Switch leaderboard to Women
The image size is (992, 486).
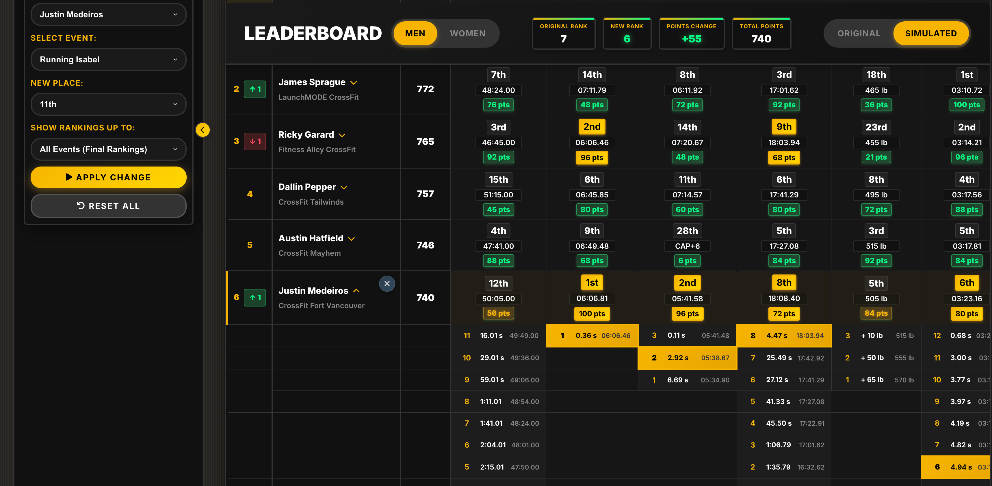(x=467, y=33)
